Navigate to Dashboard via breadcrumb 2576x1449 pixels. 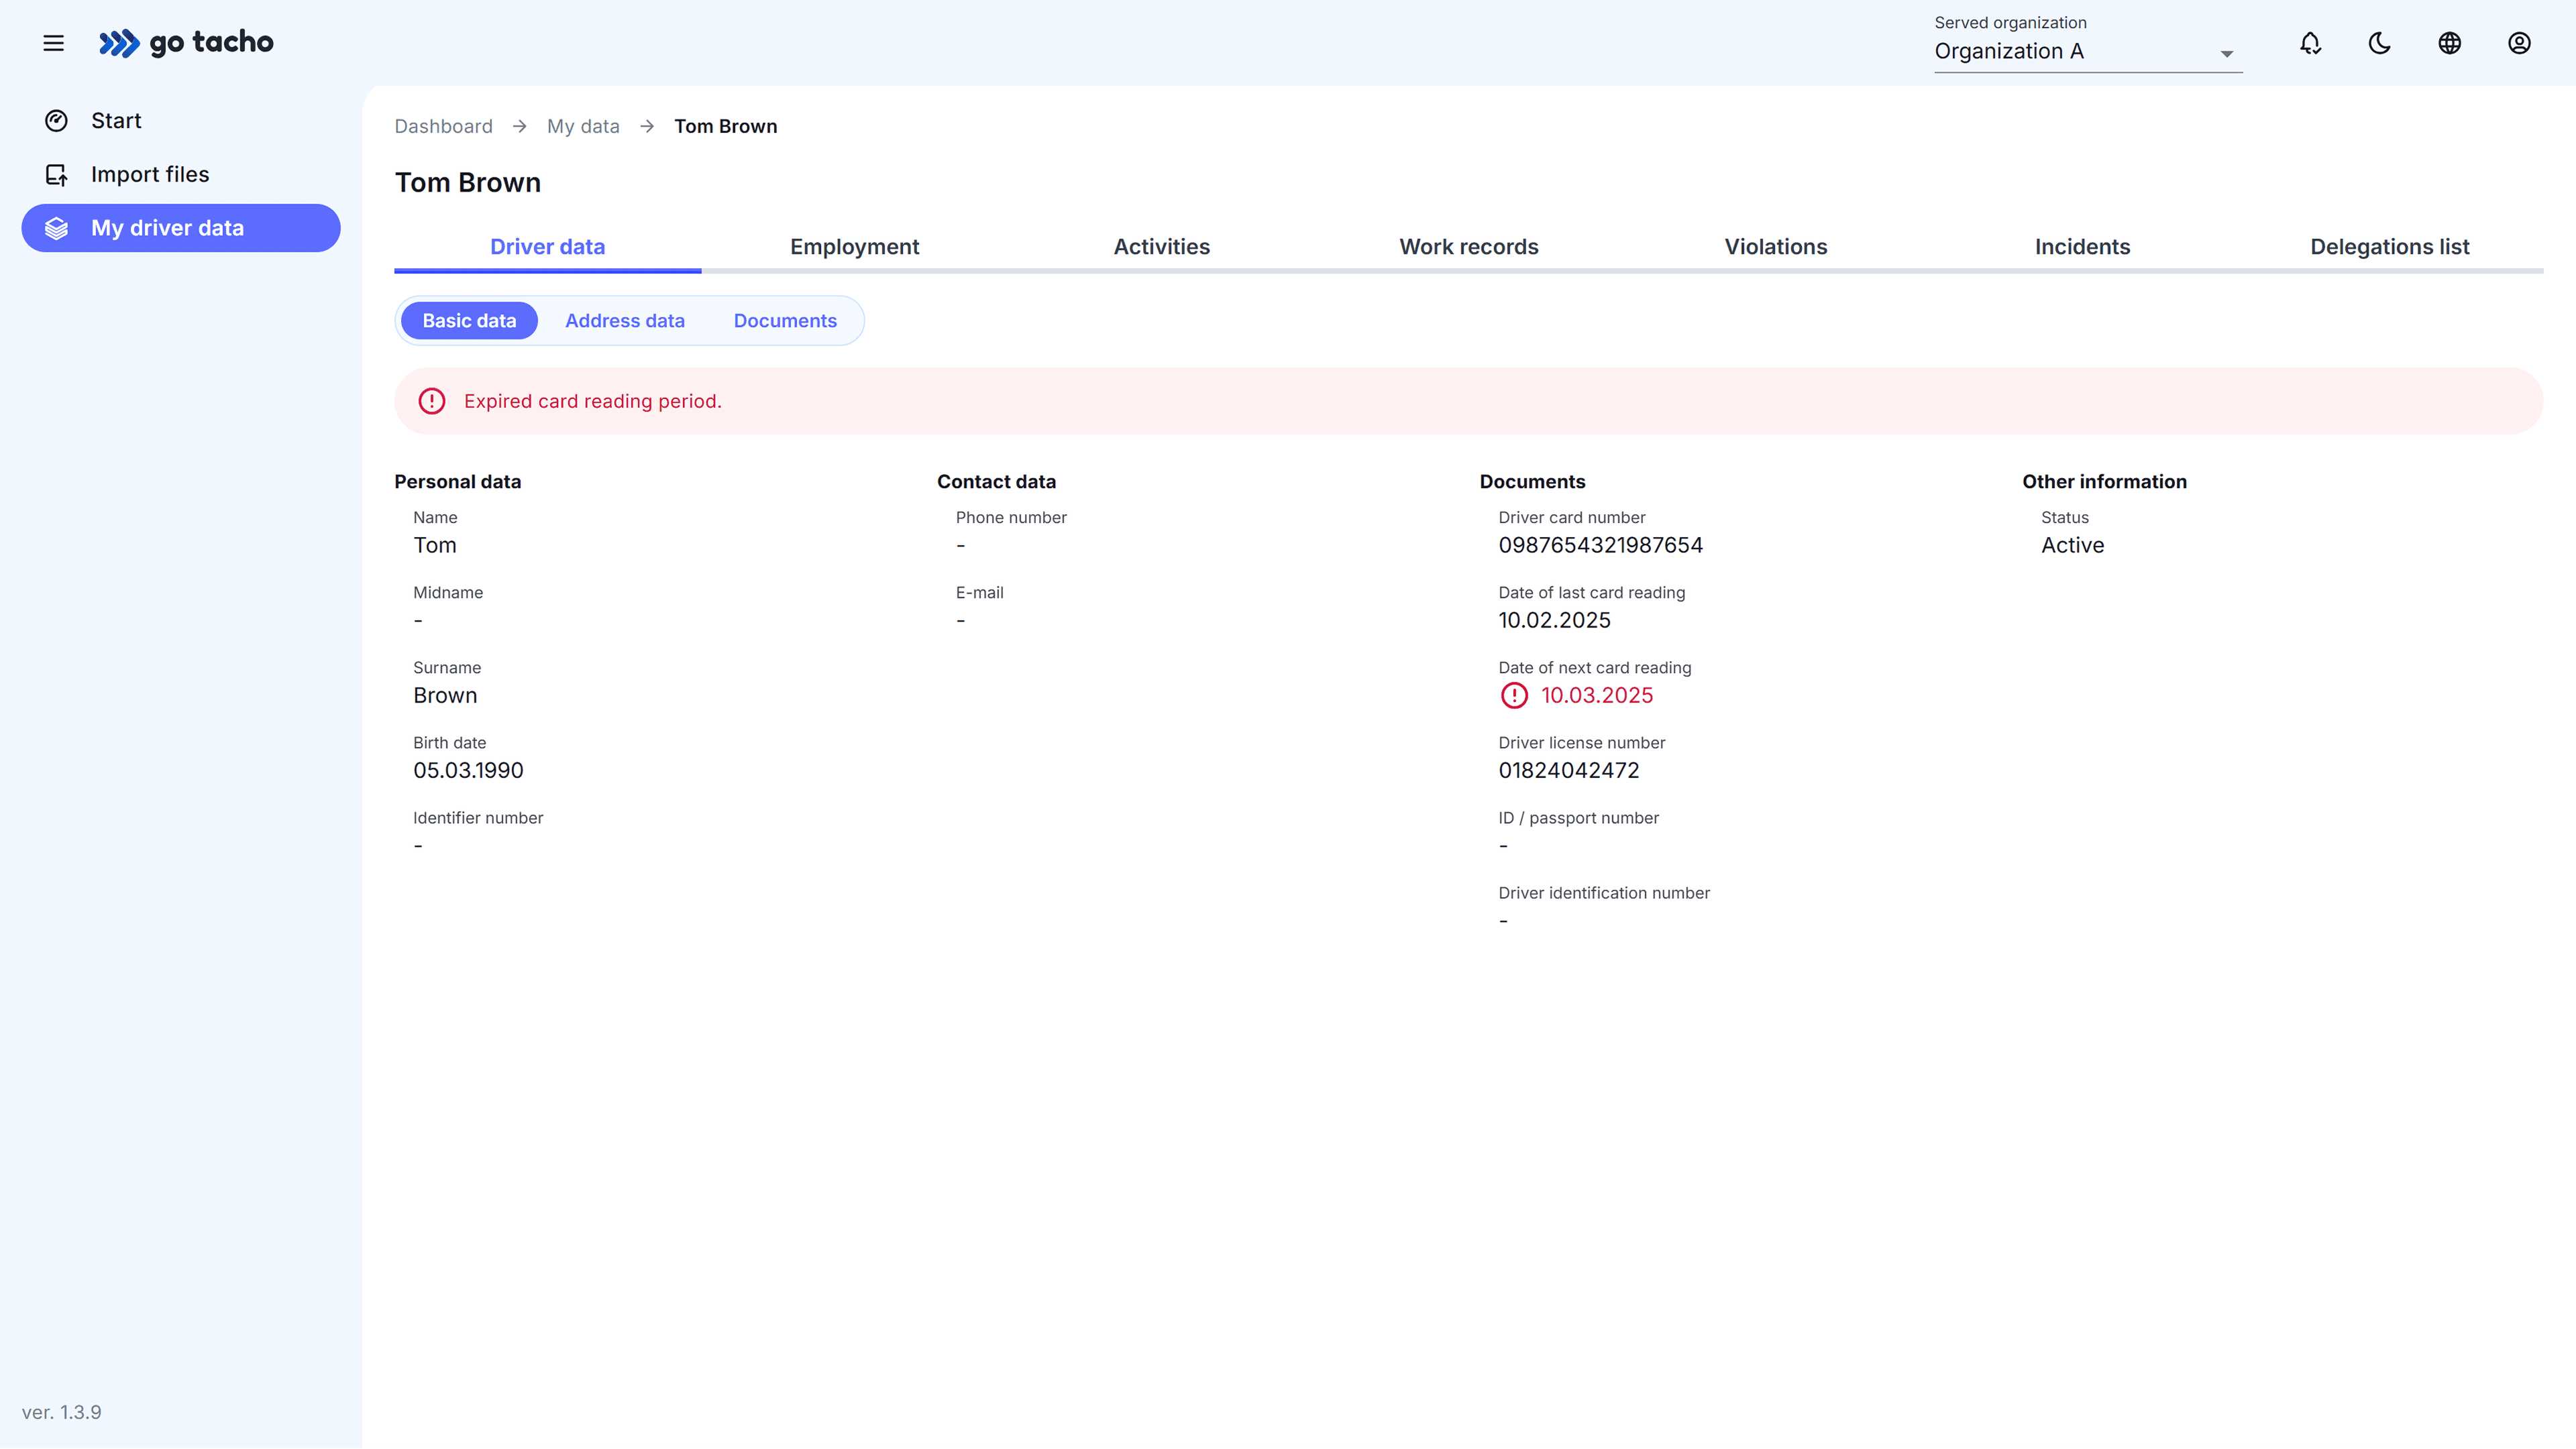(443, 126)
